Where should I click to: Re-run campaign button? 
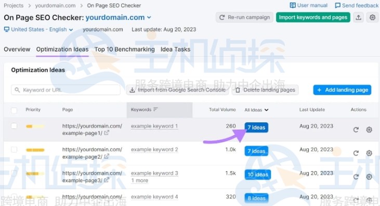pyautogui.click(x=244, y=18)
